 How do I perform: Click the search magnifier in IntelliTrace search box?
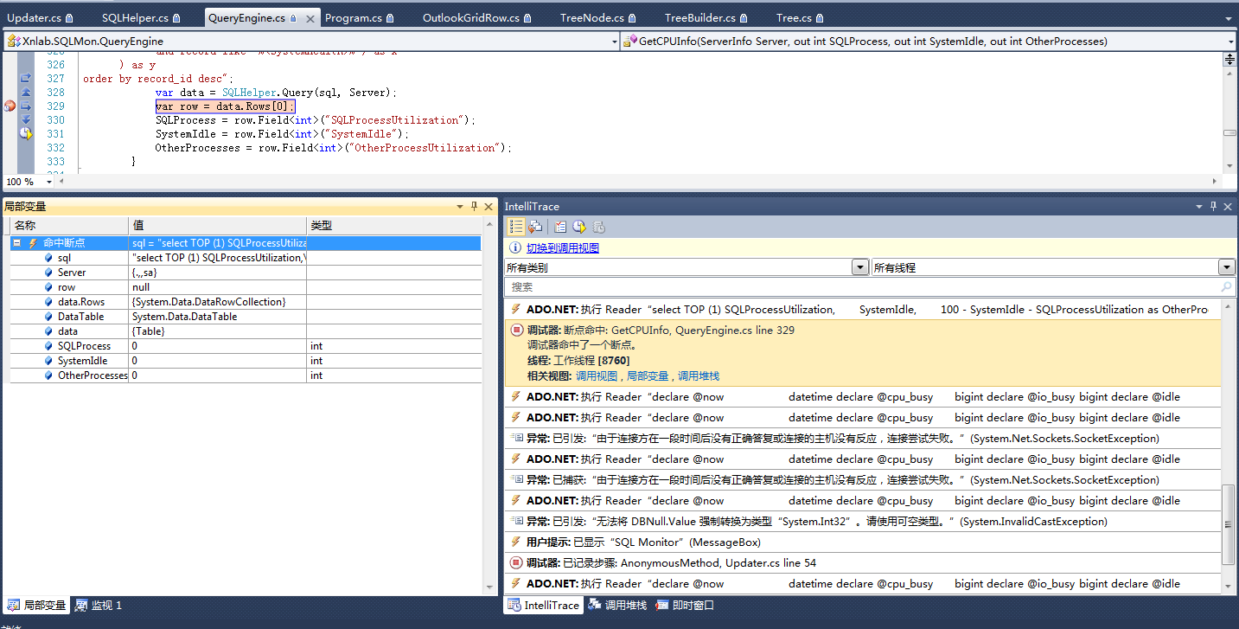coord(1225,287)
